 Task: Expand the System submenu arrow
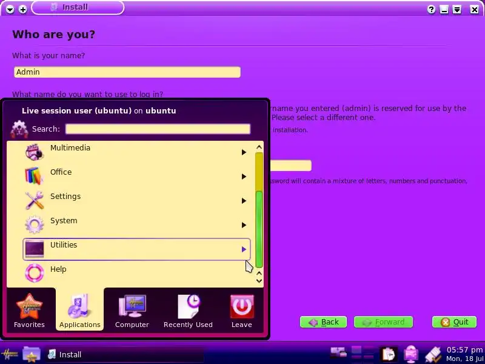(244, 225)
